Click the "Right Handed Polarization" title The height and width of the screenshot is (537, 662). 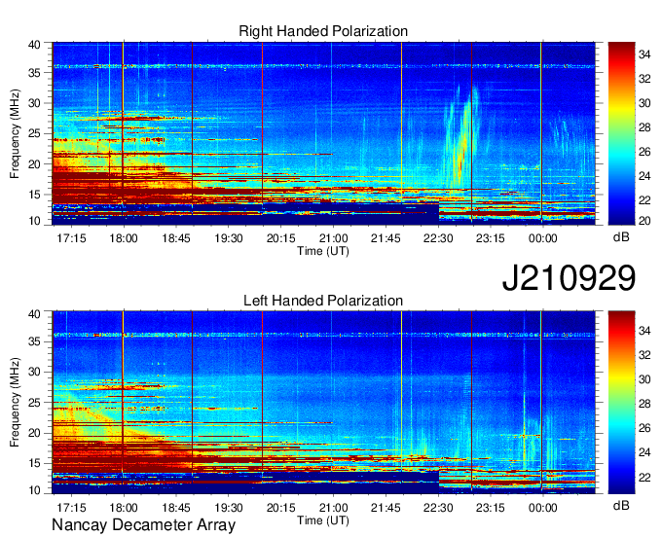323,31
